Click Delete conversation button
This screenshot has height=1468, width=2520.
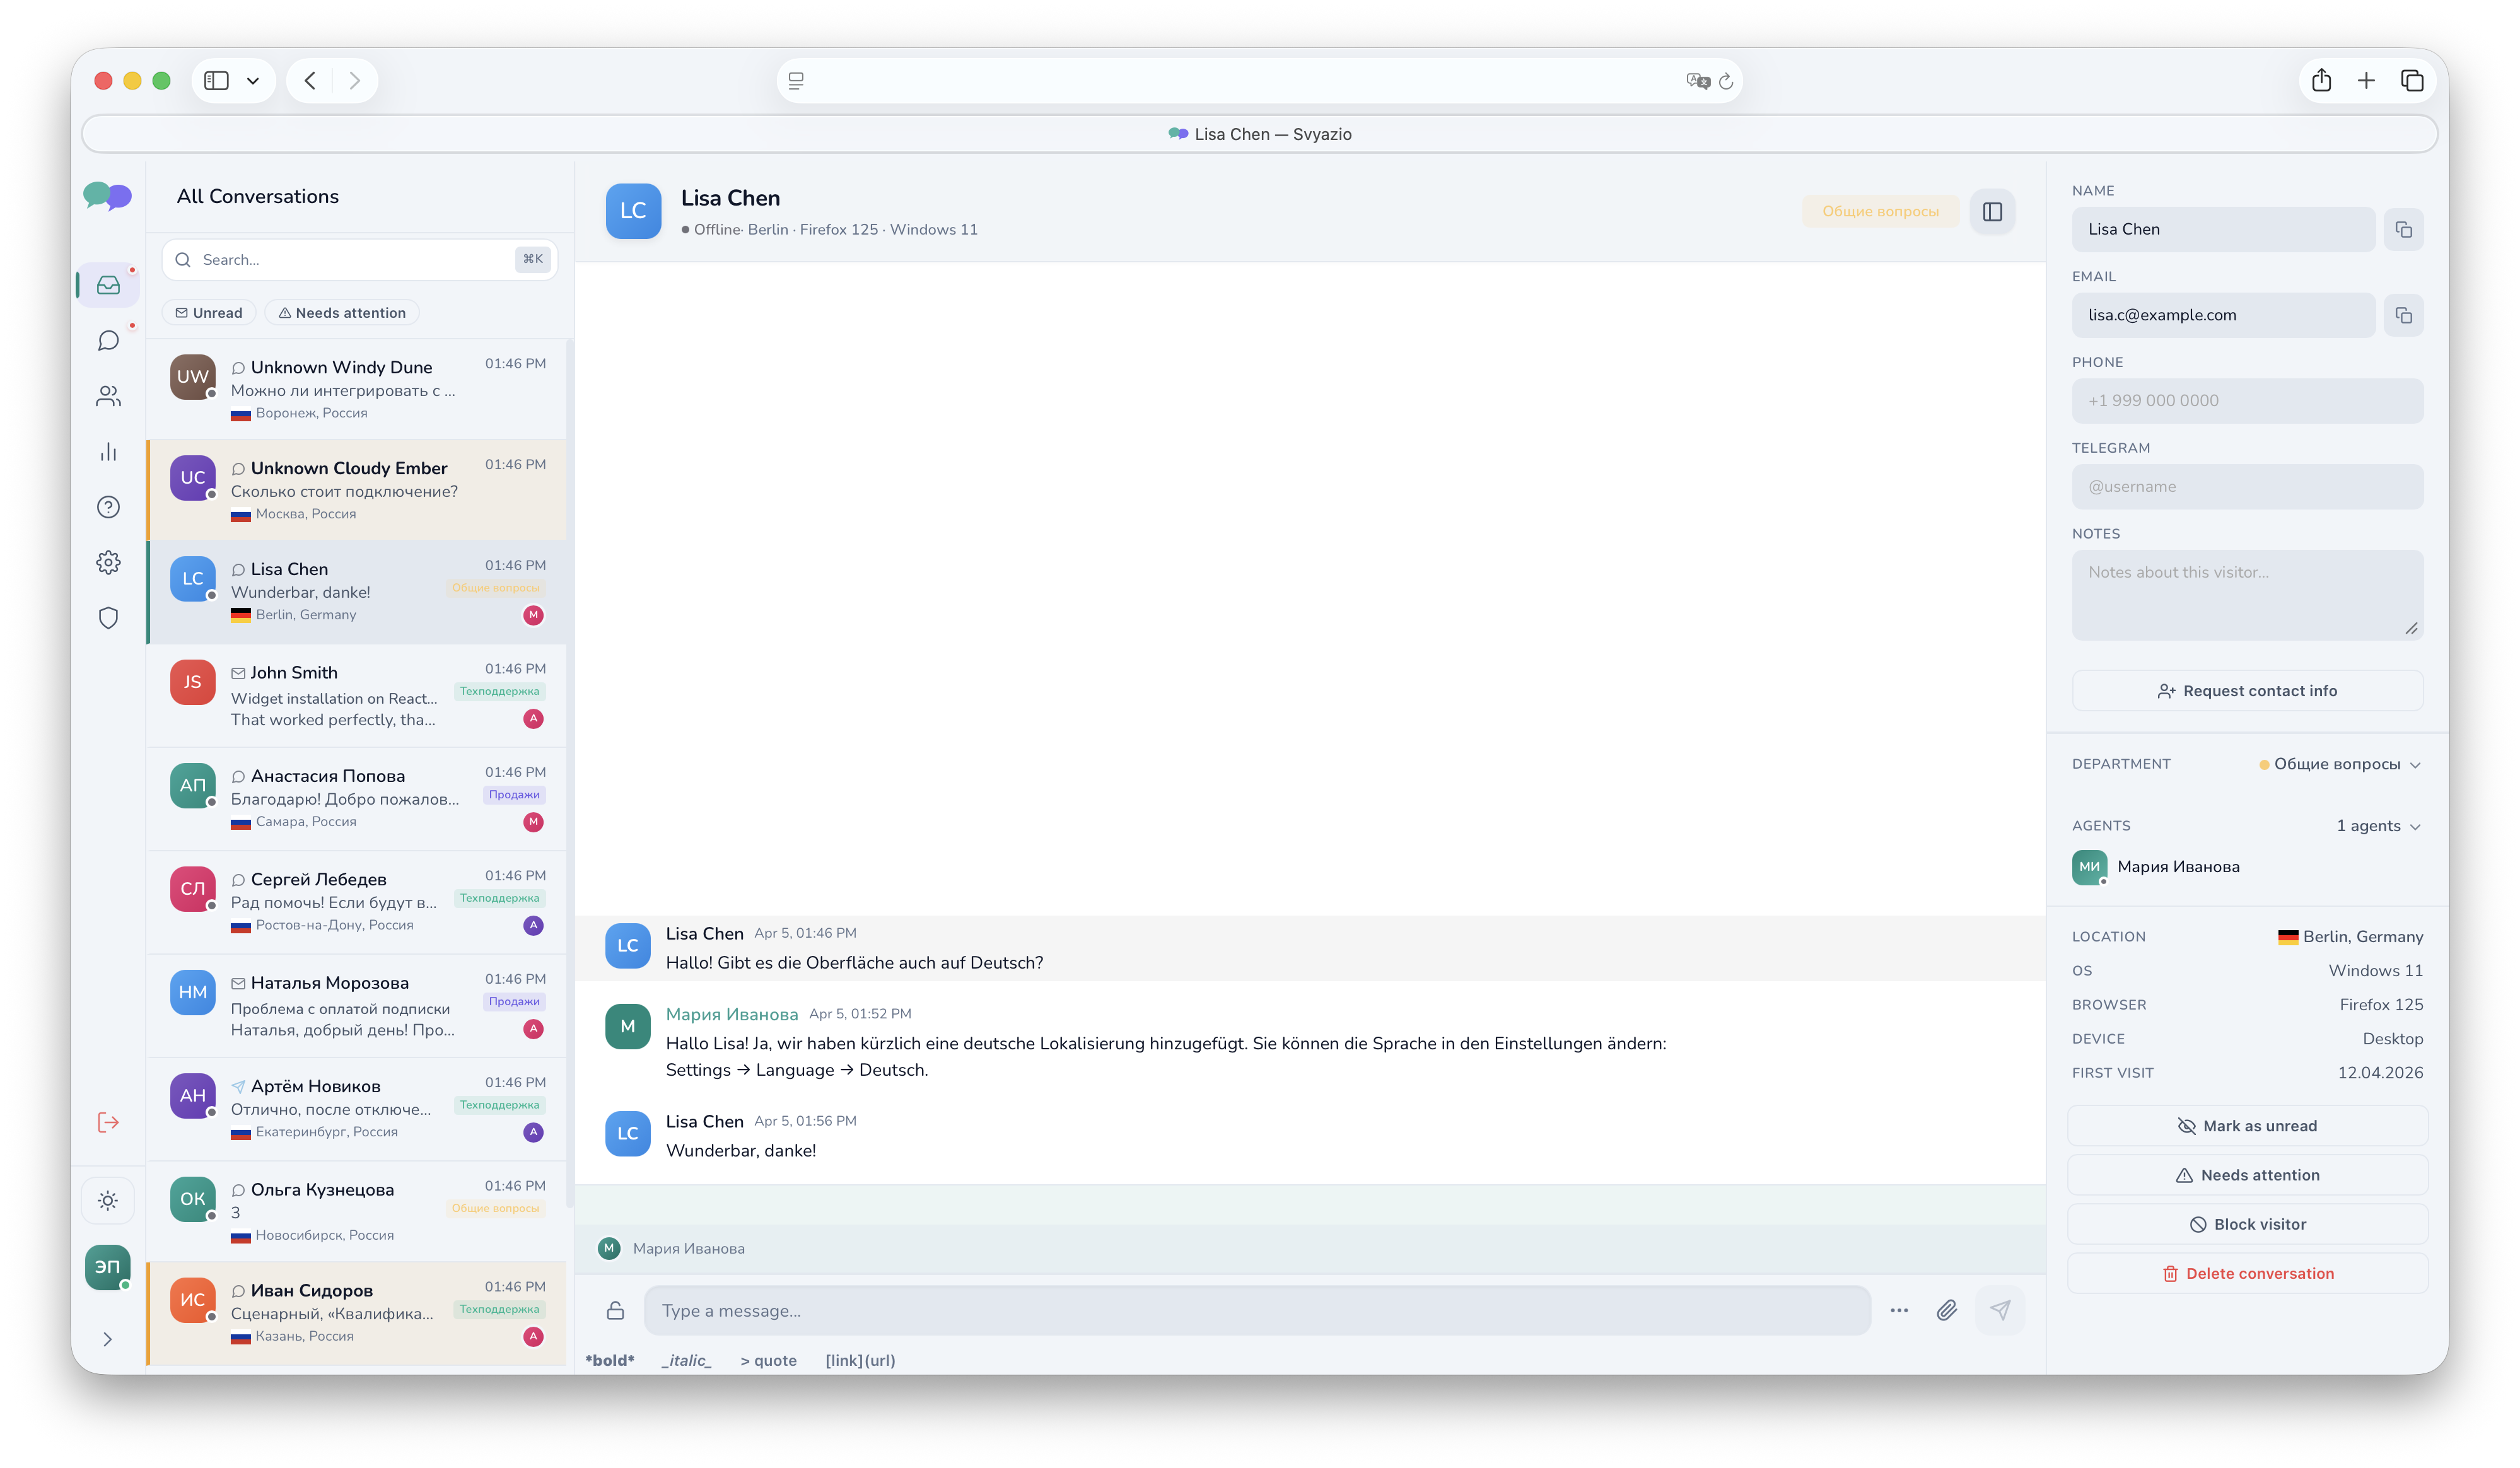tap(2247, 1274)
